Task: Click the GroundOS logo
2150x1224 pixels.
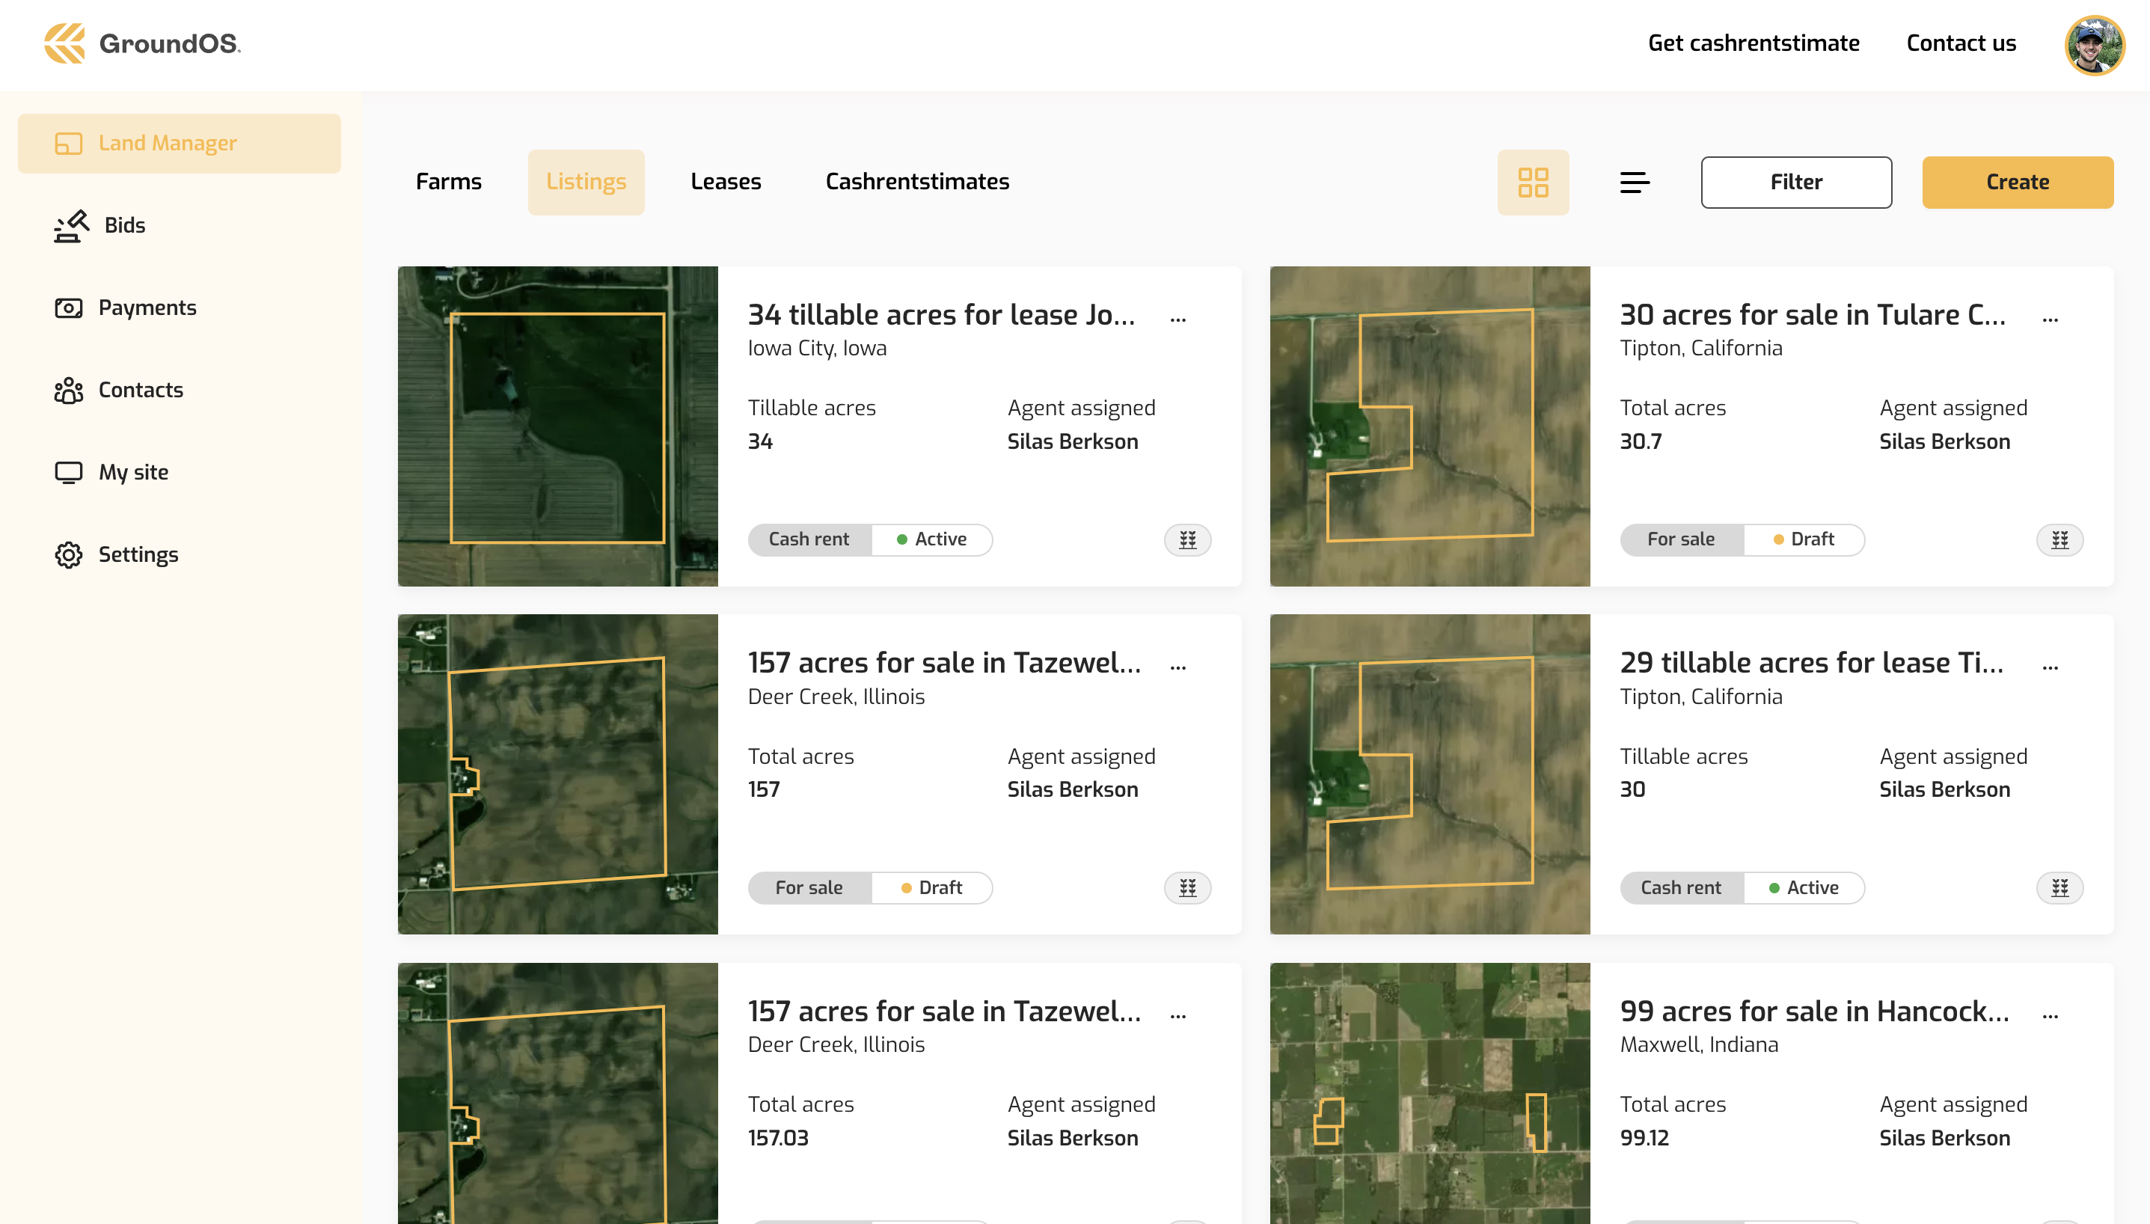Action: tap(142, 43)
